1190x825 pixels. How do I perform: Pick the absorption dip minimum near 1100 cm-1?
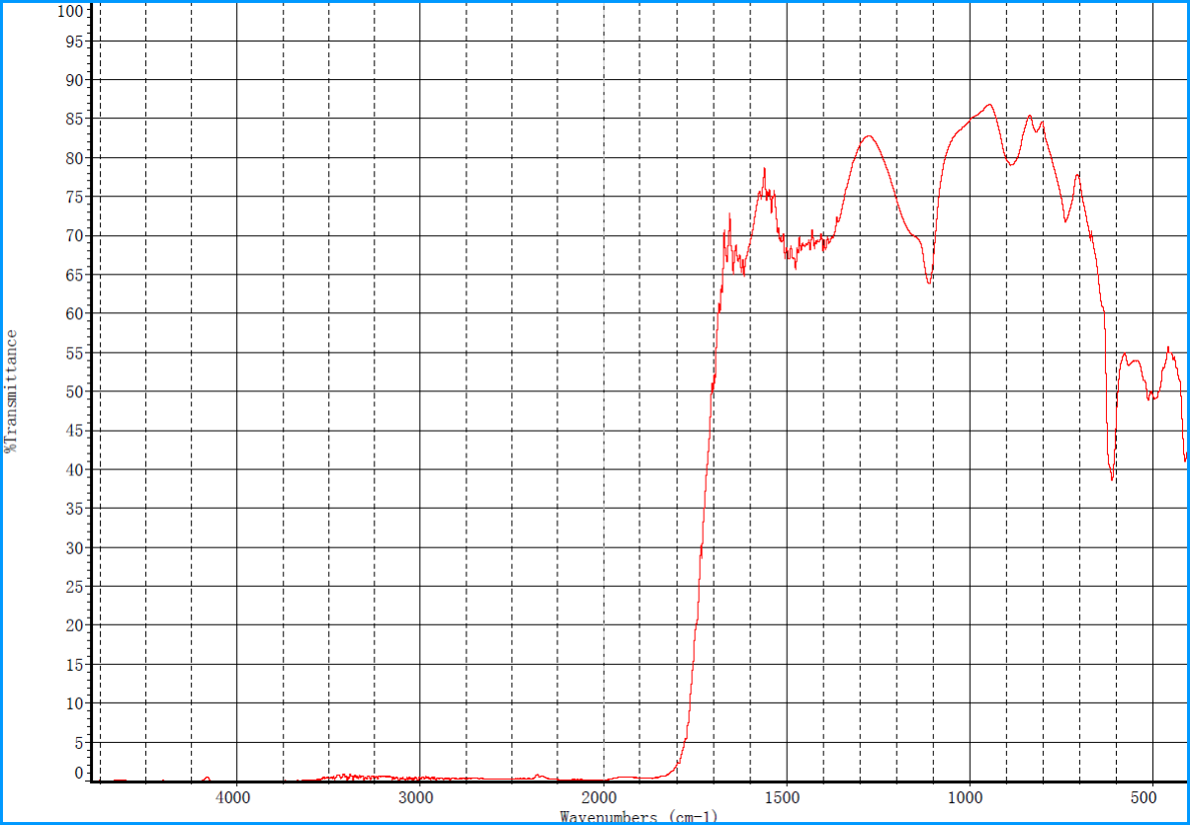click(x=929, y=284)
